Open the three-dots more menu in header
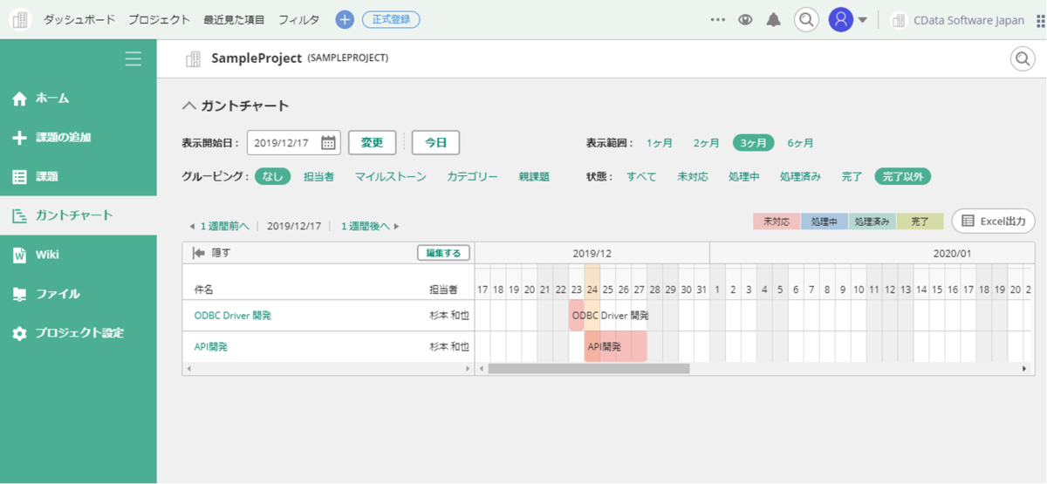Screen dimensions: 1047x484 [x=718, y=19]
